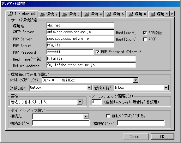Click the SMTP Server input field
Screen dimensions: 181x143
[x=80, y=32]
